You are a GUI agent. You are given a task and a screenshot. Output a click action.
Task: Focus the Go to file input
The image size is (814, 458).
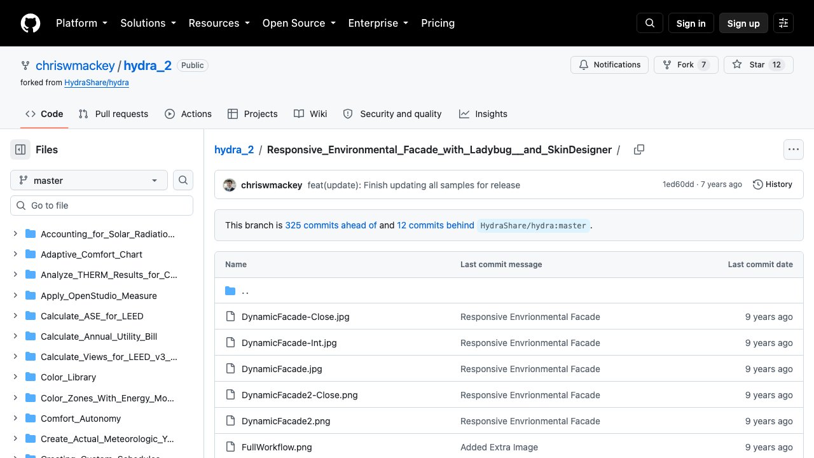102,205
